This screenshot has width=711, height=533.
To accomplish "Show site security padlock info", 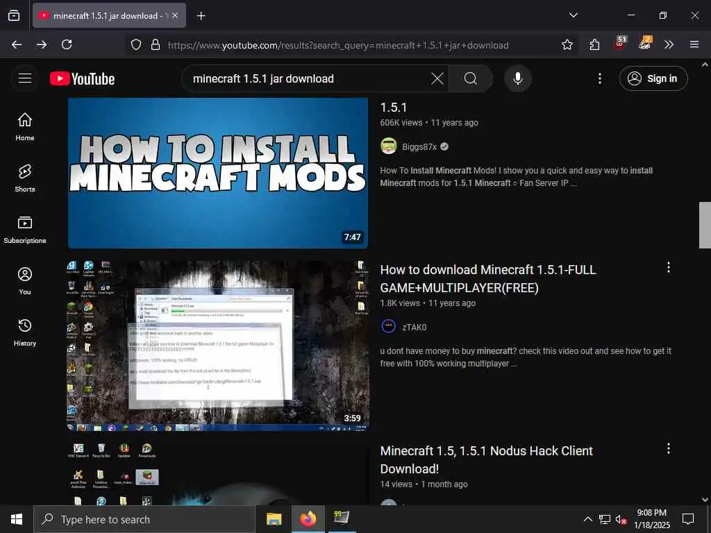I will [156, 45].
